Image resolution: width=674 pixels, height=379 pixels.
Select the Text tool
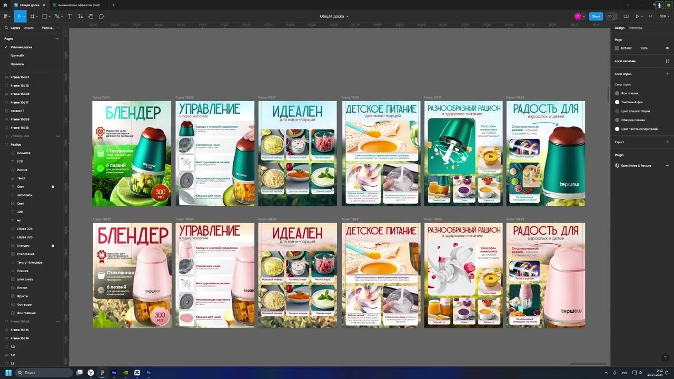(70, 16)
